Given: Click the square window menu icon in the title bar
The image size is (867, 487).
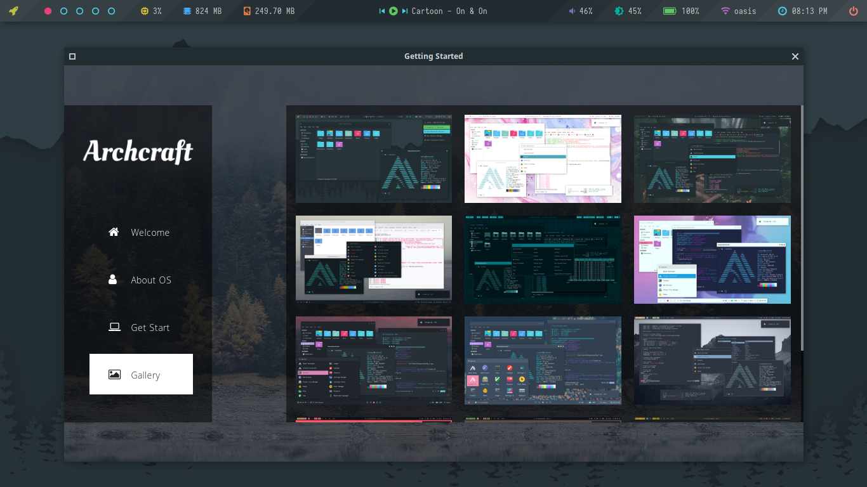Looking at the screenshot, I should coord(72,56).
